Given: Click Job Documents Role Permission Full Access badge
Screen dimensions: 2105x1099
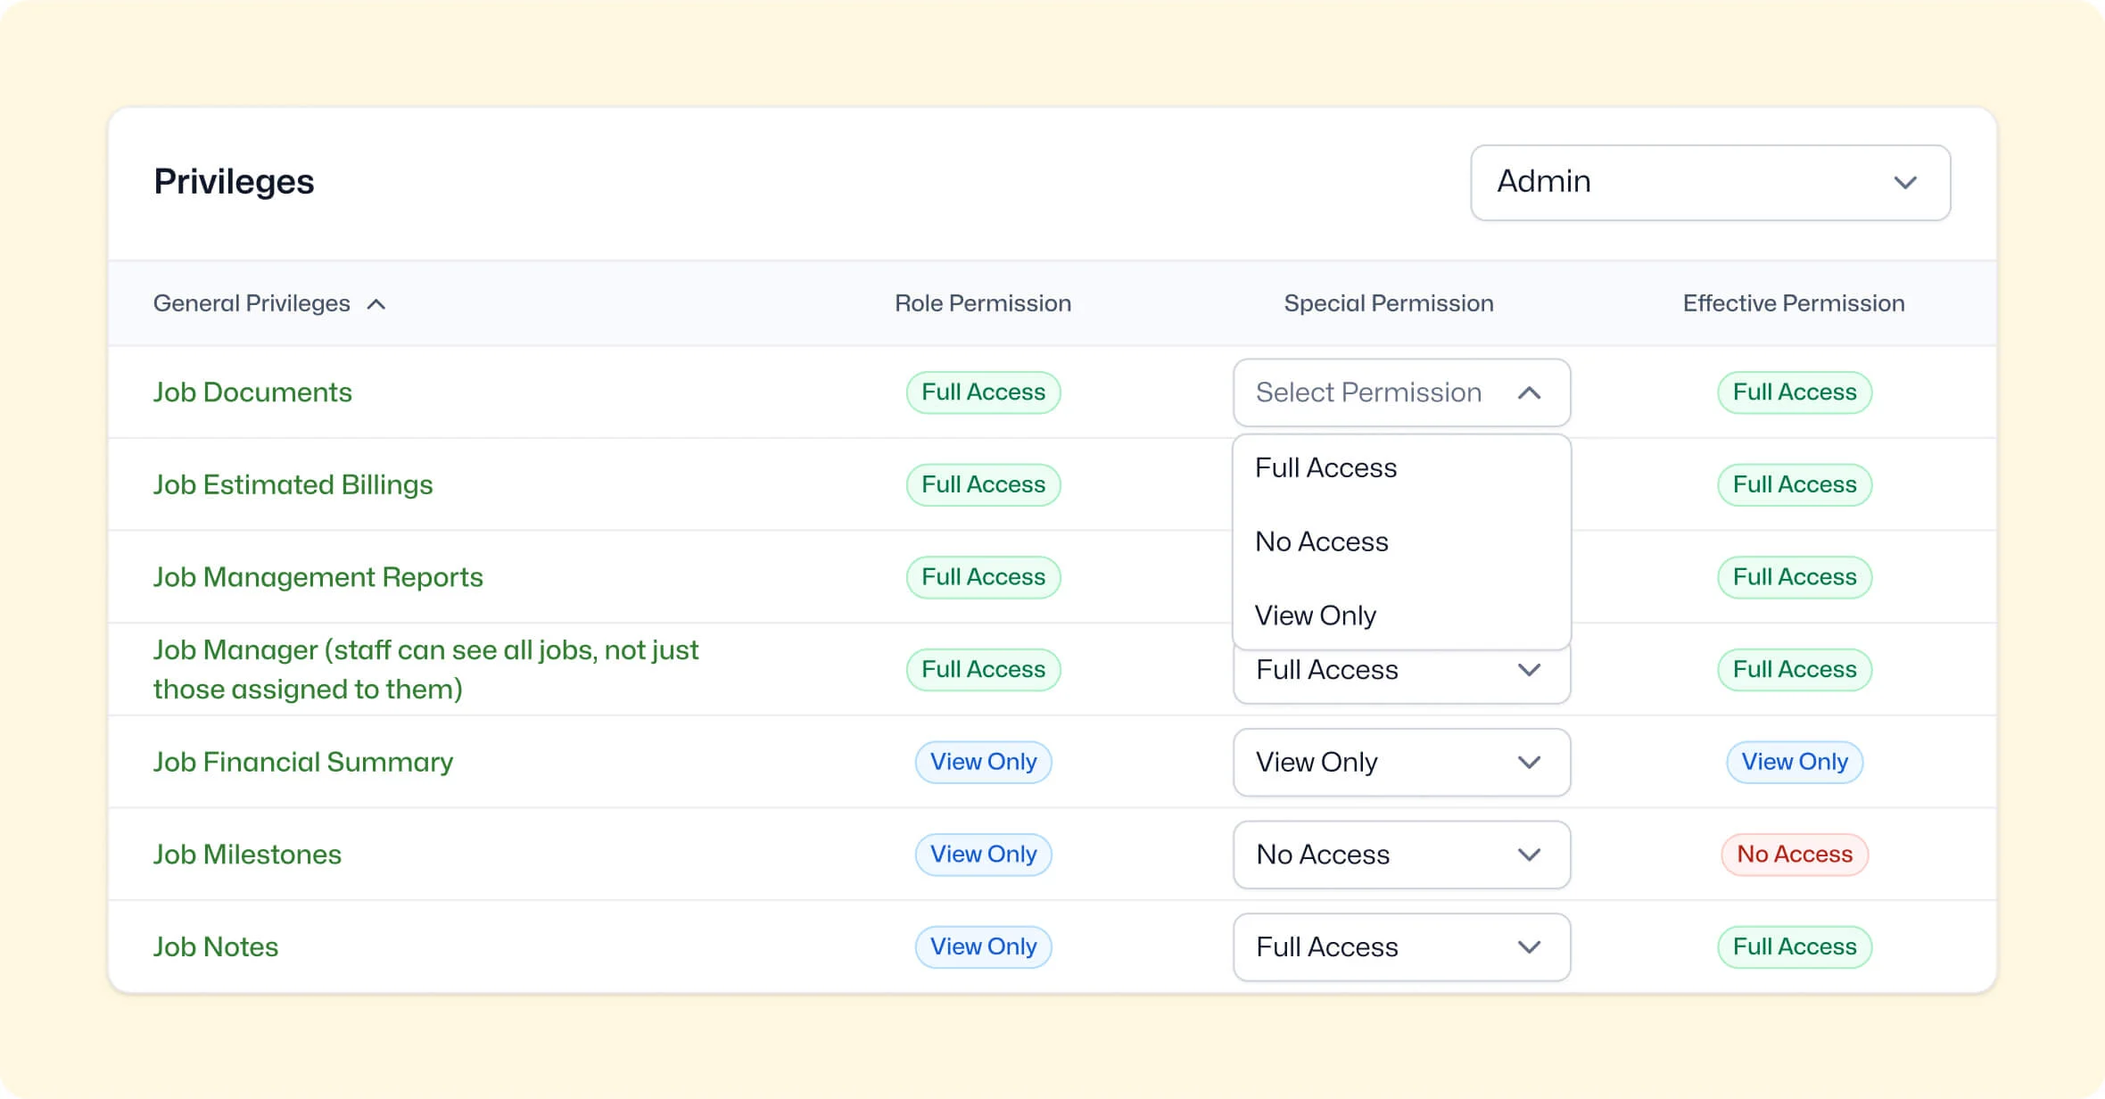Looking at the screenshot, I should click(983, 392).
